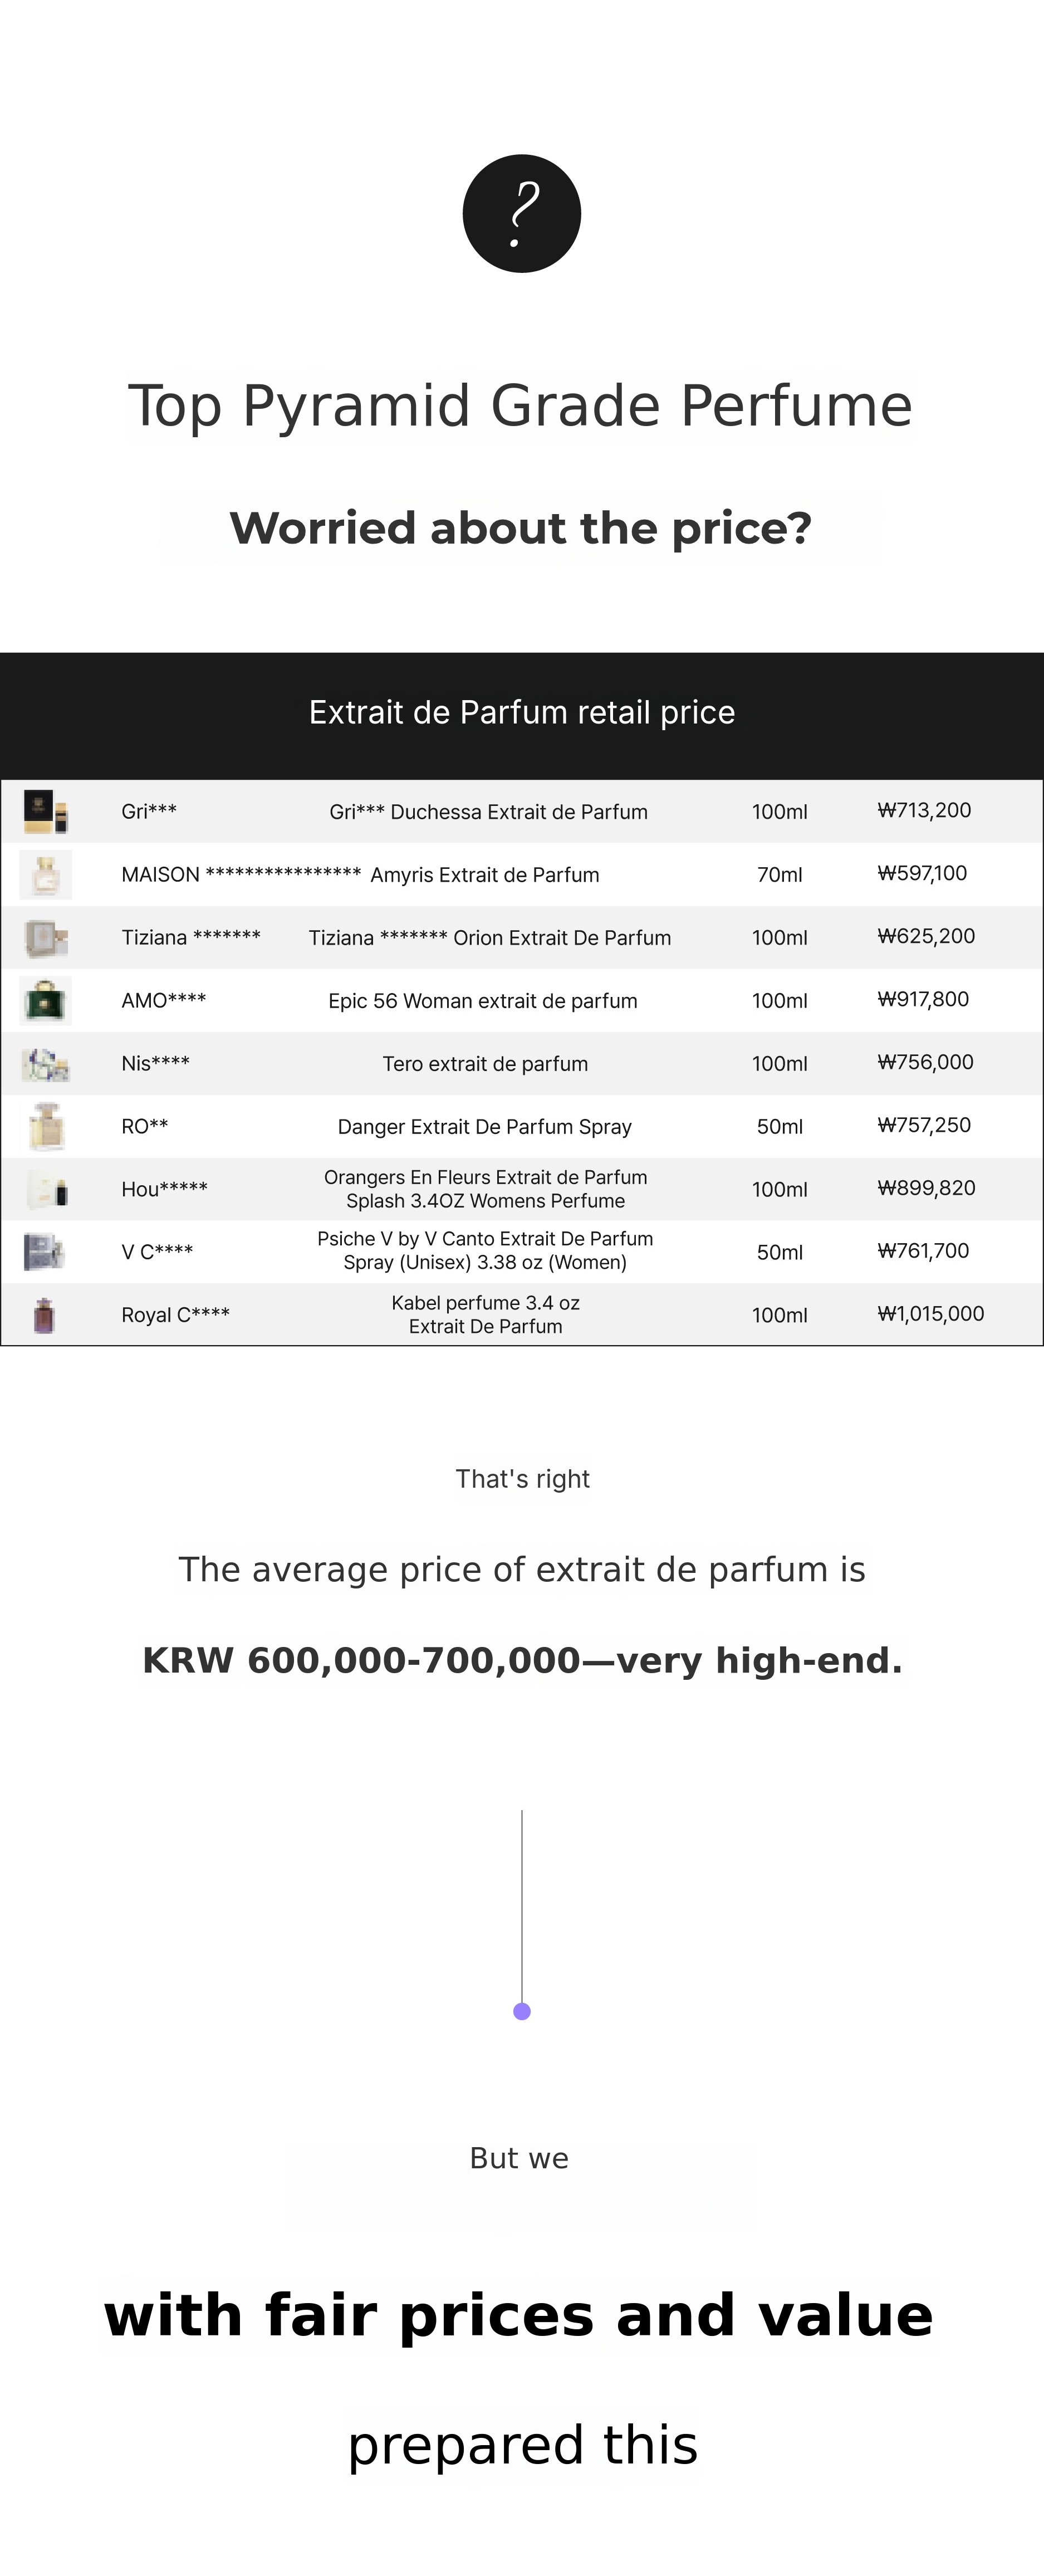Click 'Amyris Extrait de Parfum' product name
1044x2576 pixels.
[485, 875]
